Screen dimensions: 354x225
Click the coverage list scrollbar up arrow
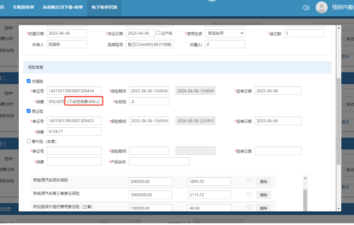point(305,178)
